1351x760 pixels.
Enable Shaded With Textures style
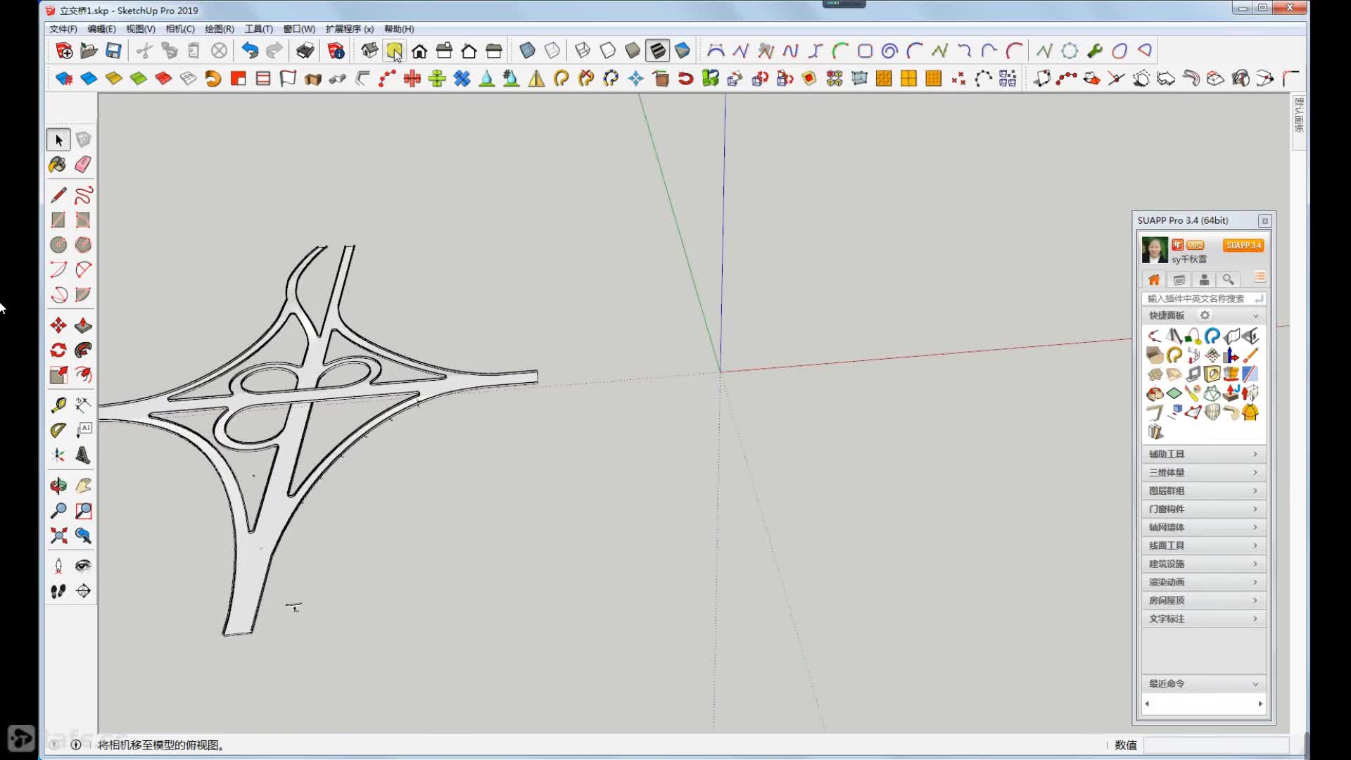[657, 51]
